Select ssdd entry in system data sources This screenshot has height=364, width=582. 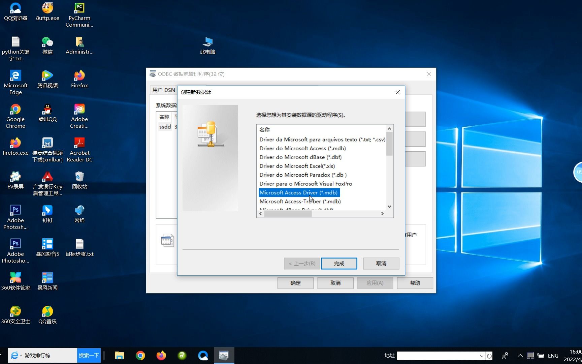(x=165, y=127)
